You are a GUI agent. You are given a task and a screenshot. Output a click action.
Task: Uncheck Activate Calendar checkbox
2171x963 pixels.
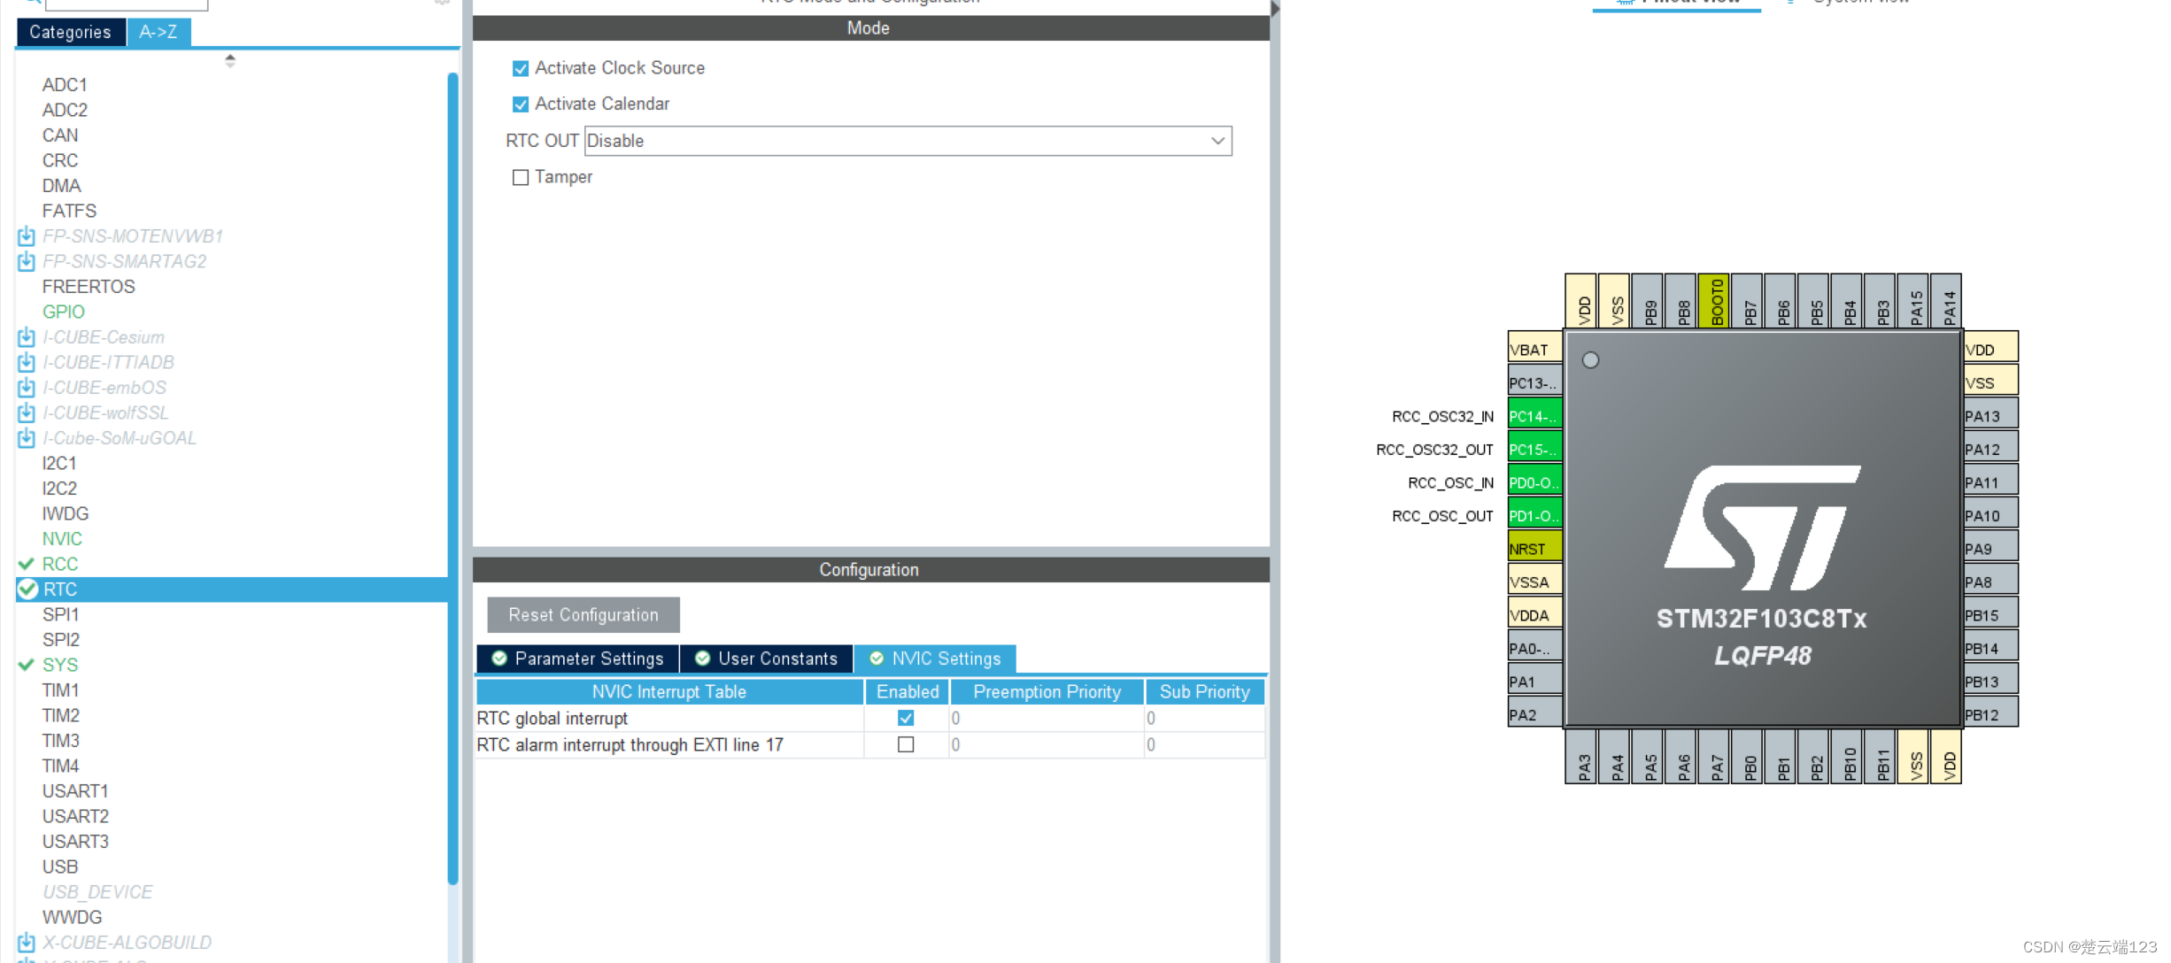[x=521, y=104]
